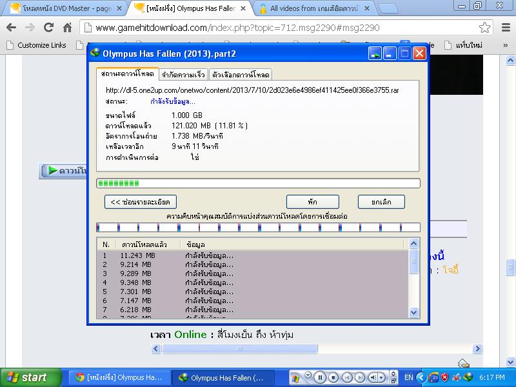
Task: Open the Chrome hamburger menu
Action: 506,28
